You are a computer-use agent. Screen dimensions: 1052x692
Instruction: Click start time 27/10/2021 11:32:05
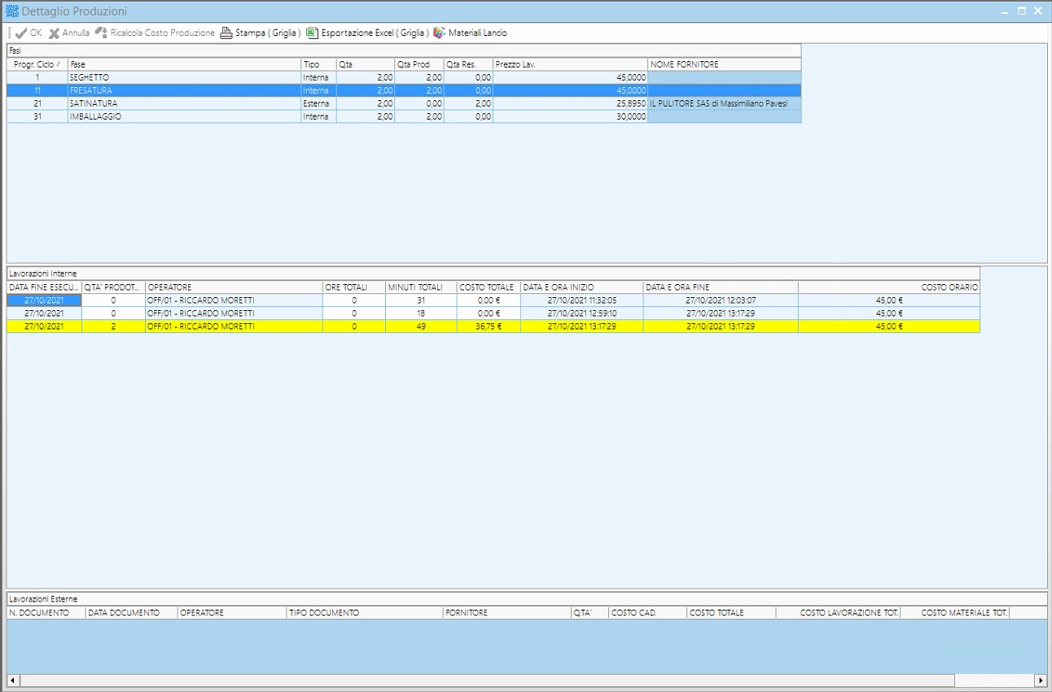point(581,300)
